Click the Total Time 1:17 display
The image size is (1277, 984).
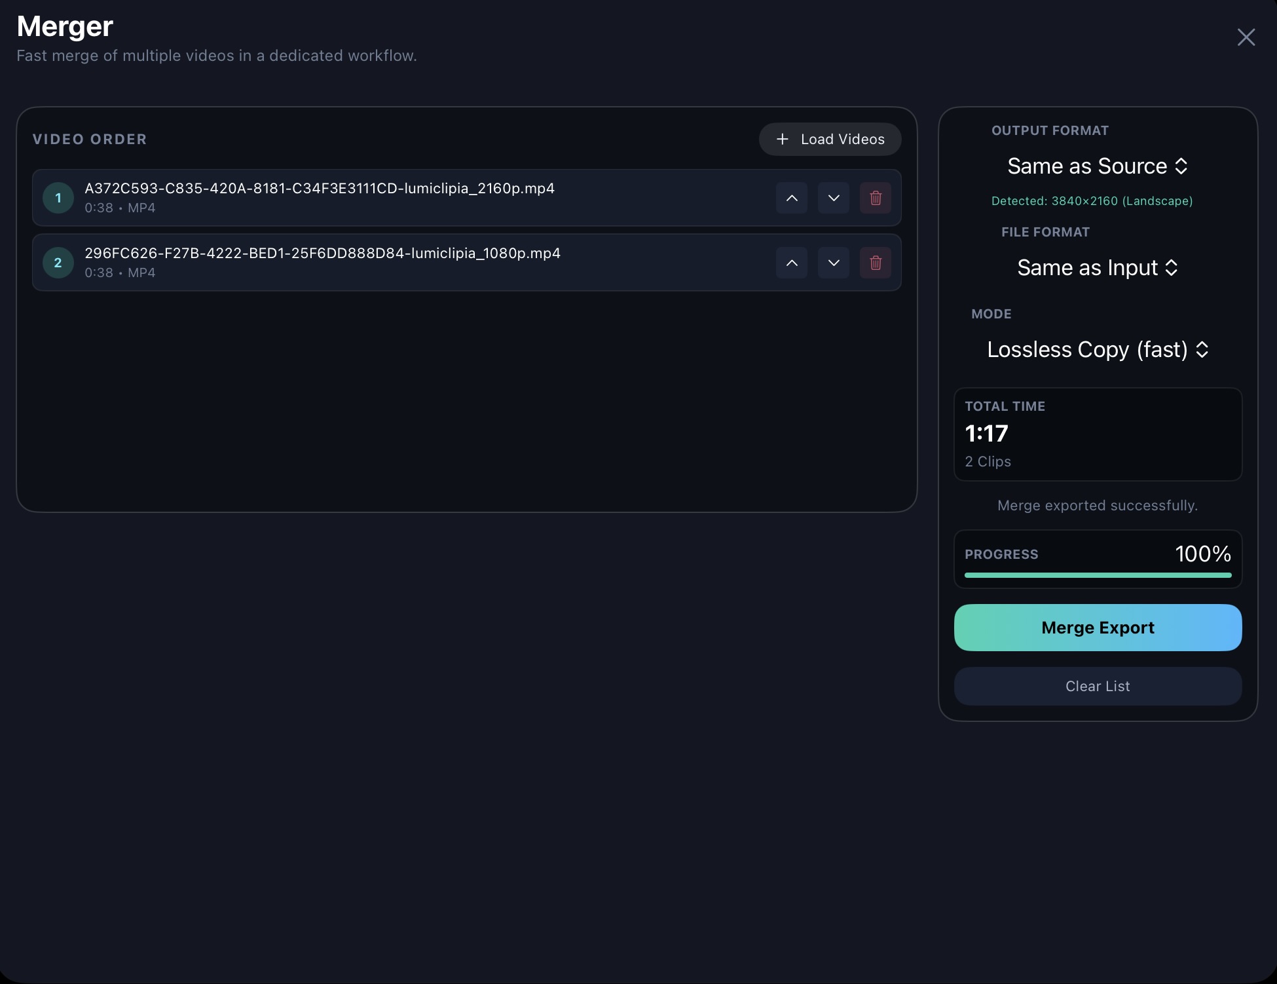(986, 433)
